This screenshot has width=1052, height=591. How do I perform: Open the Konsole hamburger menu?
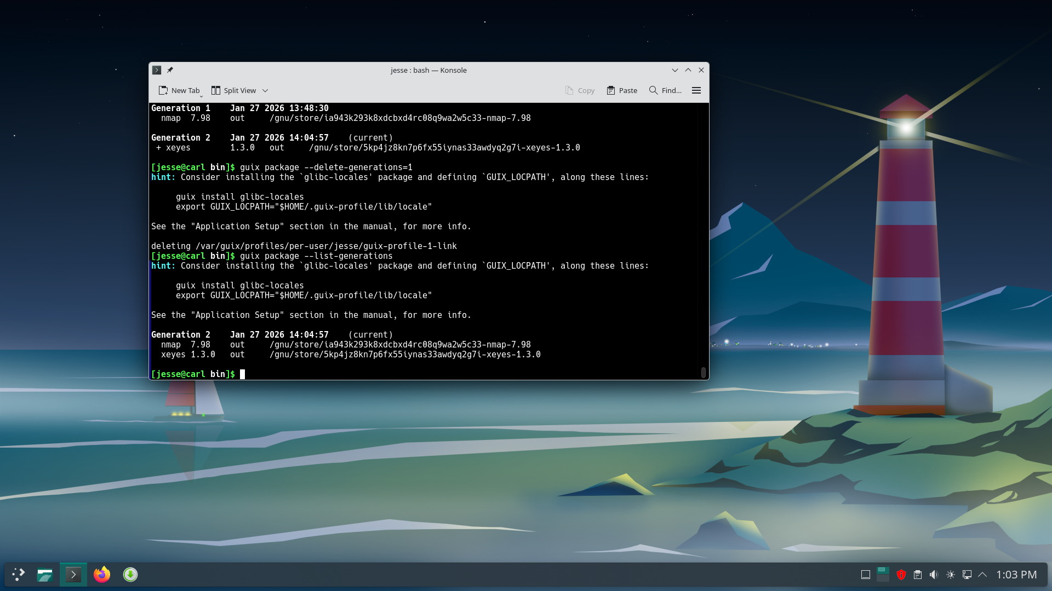(696, 90)
